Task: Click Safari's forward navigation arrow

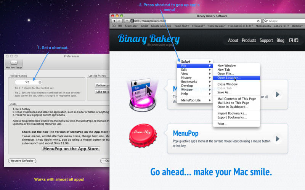Action: tap(120, 21)
